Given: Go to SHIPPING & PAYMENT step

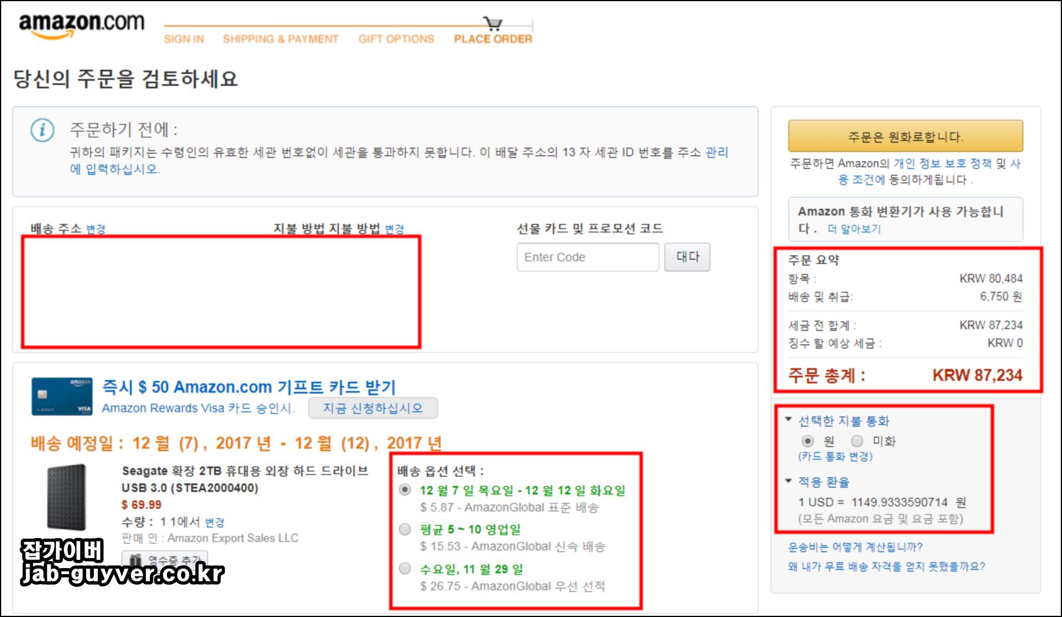Looking at the screenshot, I should click(281, 39).
